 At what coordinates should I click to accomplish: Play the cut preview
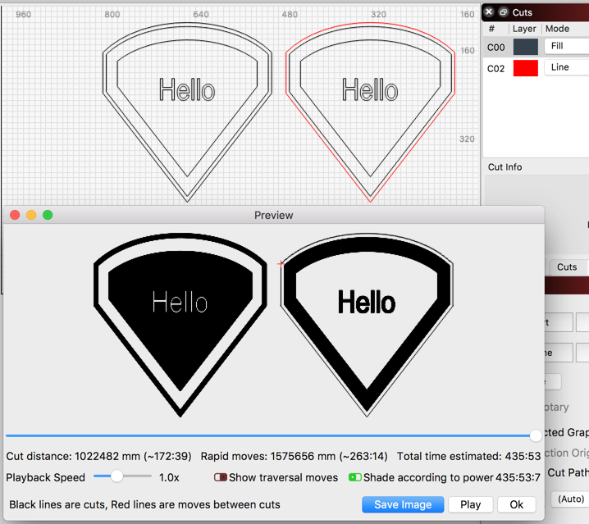pyautogui.click(x=470, y=504)
